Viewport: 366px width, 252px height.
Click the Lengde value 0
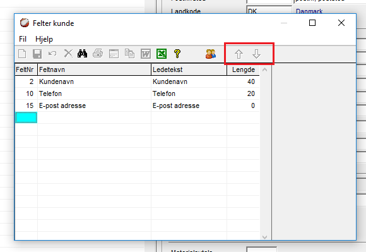pos(243,105)
